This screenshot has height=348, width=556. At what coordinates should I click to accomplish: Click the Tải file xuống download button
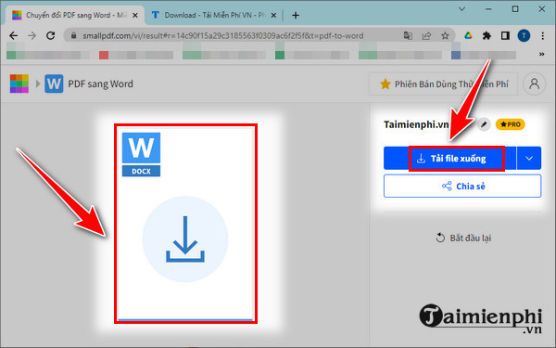pos(449,159)
